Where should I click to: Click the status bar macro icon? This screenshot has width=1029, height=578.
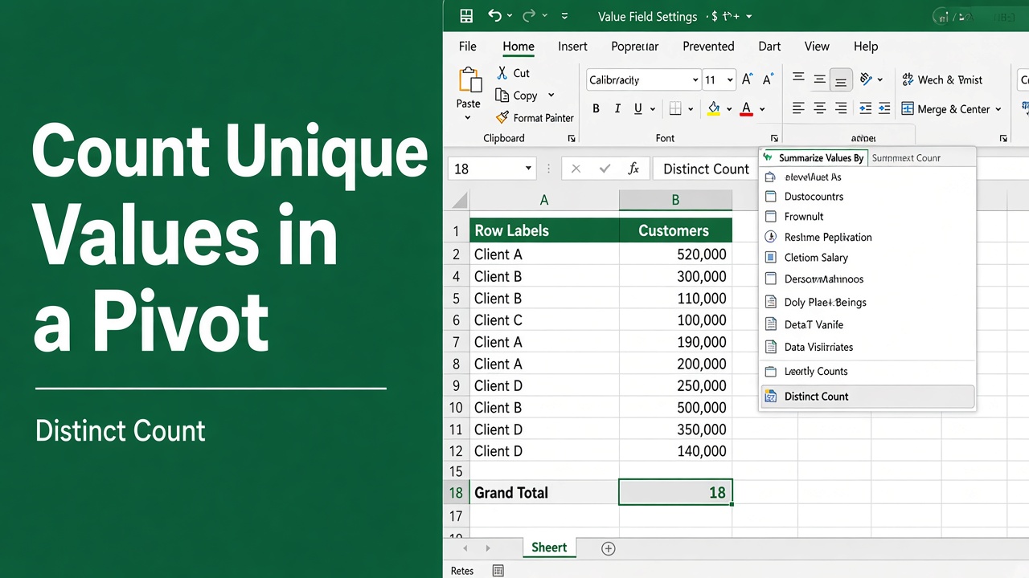(x=498, y=571)
